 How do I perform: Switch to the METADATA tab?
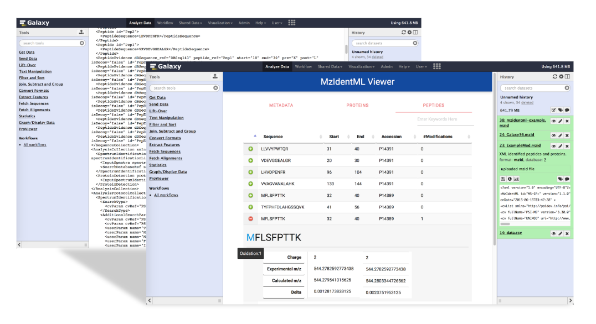[281, 105]
